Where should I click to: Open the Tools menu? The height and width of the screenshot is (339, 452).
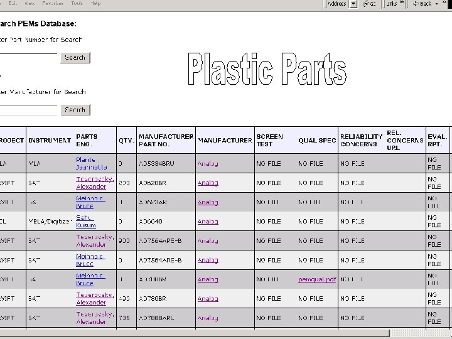pos(77,3)
